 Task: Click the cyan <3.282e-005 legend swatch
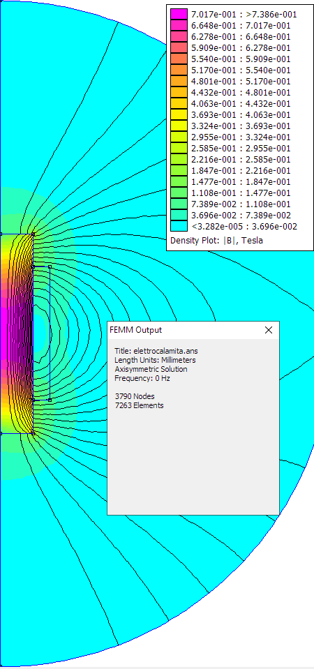[179, 226]
